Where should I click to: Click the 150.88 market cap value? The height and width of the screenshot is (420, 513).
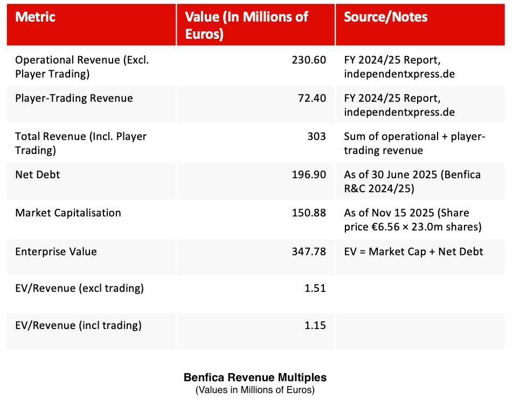click(x=309, y=213)
